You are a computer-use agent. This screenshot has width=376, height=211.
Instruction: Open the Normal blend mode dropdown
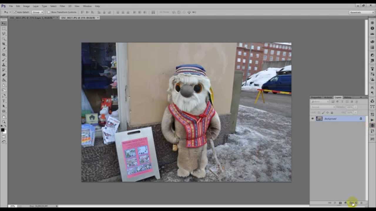[x=323, y=107]
